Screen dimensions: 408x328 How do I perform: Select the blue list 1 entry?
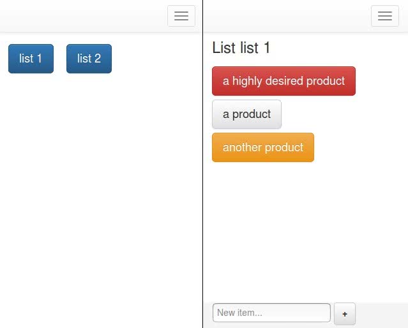[31, 59]
